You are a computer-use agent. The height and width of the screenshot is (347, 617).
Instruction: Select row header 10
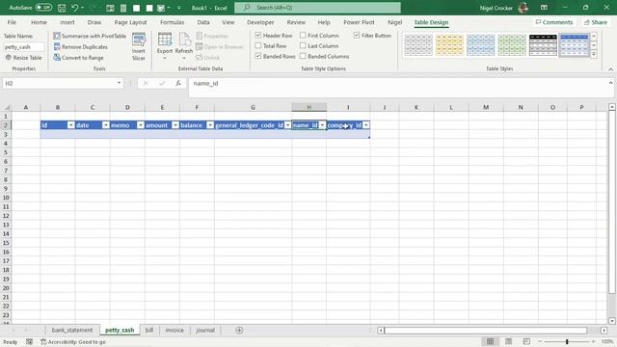(6, 198)
